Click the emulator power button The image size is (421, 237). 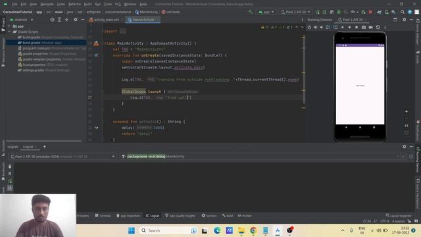[x=310, y=27]
